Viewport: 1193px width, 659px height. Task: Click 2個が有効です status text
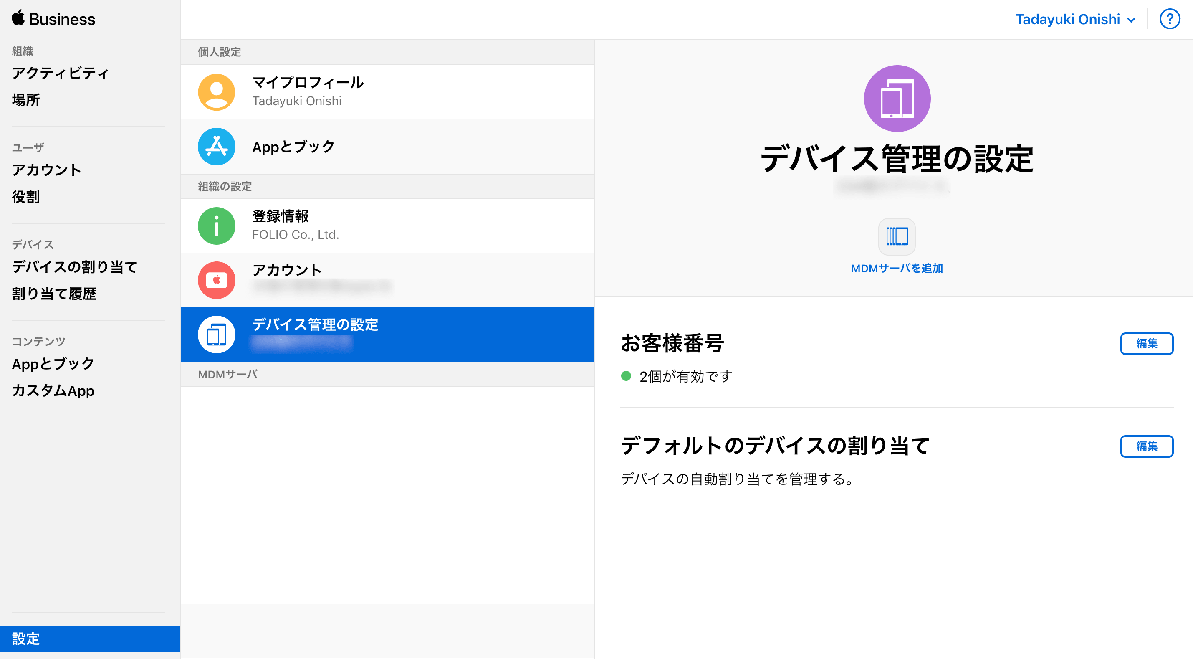pos(686,376)
